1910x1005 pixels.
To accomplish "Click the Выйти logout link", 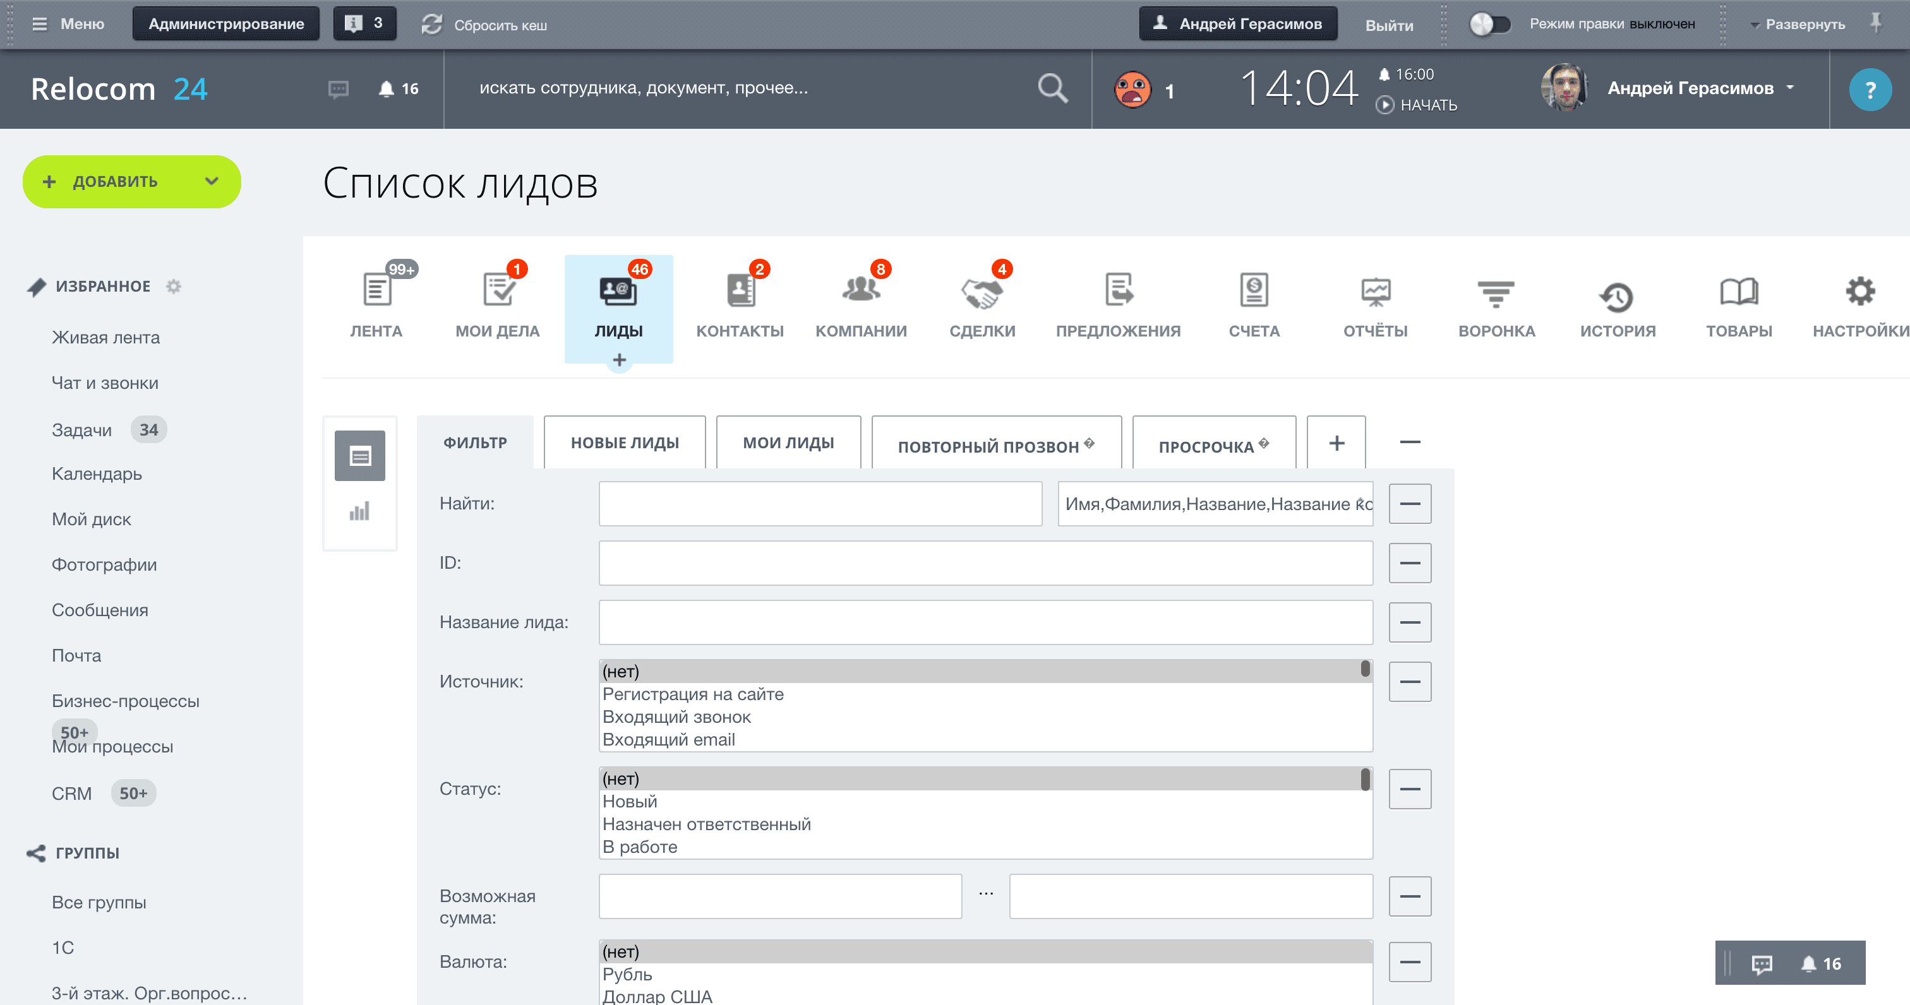I will click(x=1389, y=25).
